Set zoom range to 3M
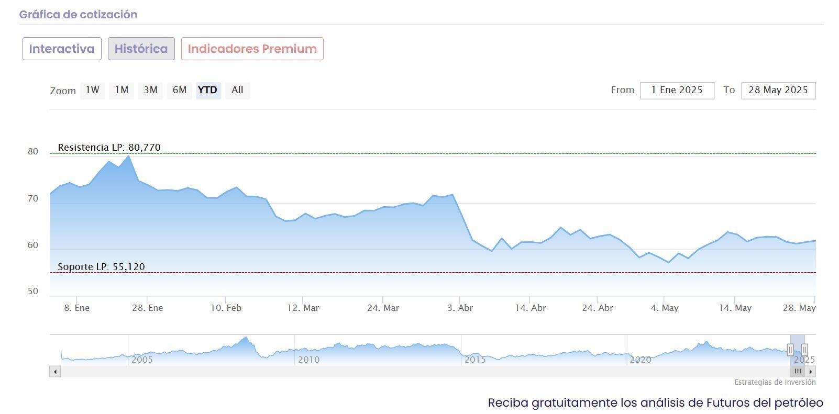Image resolution: width=839 pixels, height=414 pixels. tap(151, 90)
